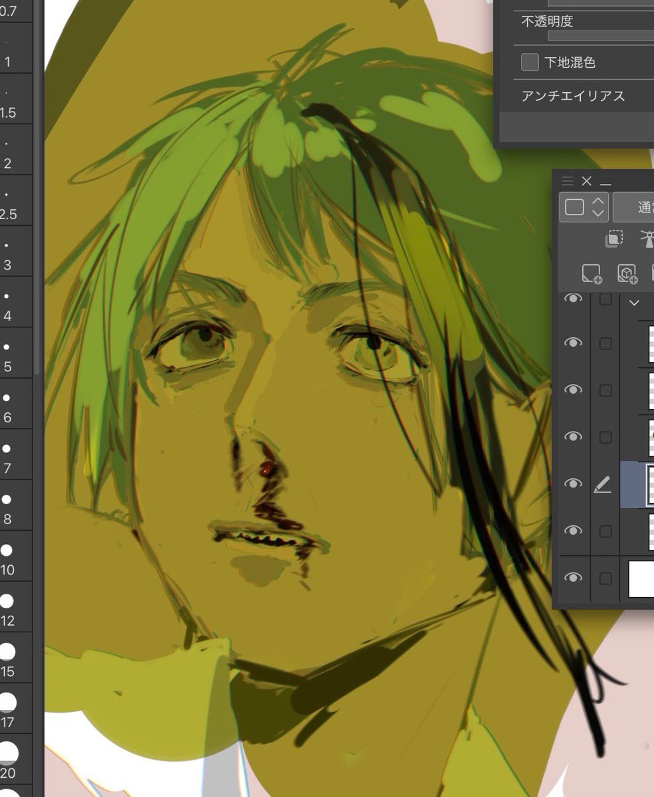Viewport: 654px width, 797px height.
Task: Enable the 下地混色 checkbox
Action: coord(530,62)
